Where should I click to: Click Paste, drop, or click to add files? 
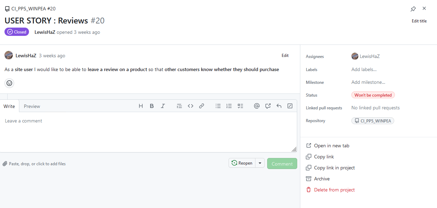point(34,164)
